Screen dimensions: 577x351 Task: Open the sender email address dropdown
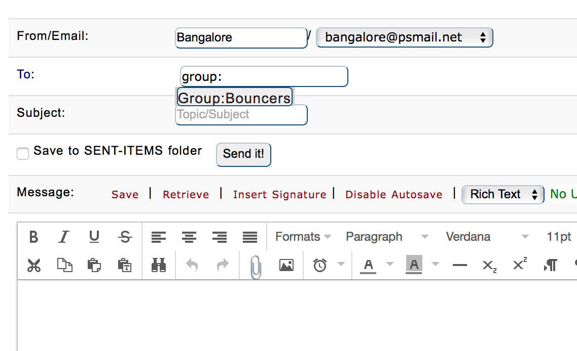(x=404, y=37)
